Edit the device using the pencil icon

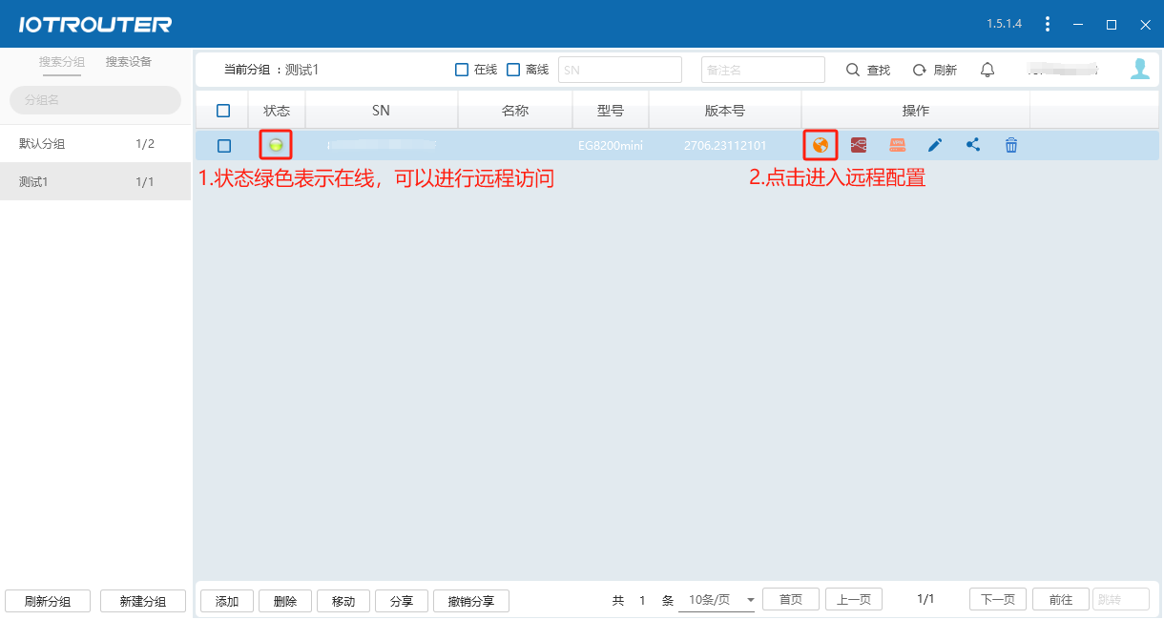(934, 145)
